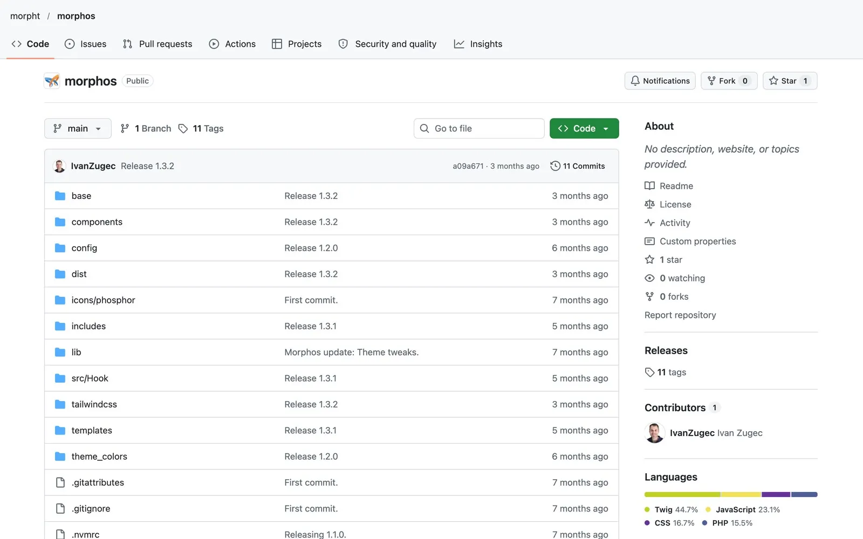Click the fork icon beside 0 forks
This screenshot has height=539, width=863.
649,296
